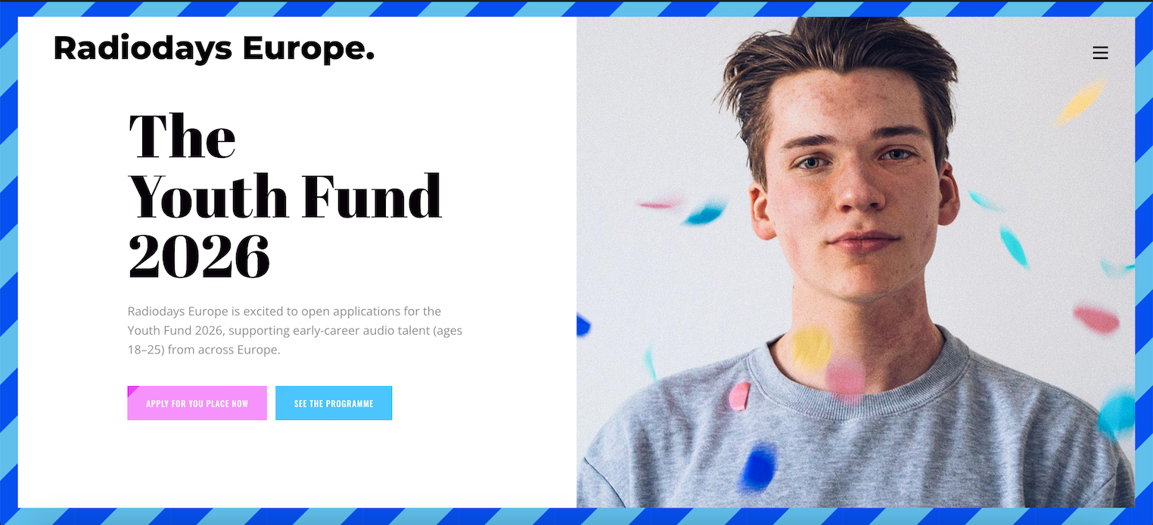Open See The Programme button
This screenshot has height=525, width=1153.
click(334, 403)
